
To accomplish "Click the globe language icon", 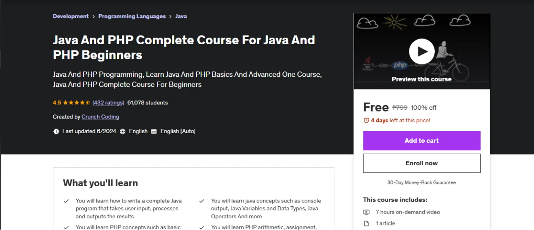I will 123,131.
